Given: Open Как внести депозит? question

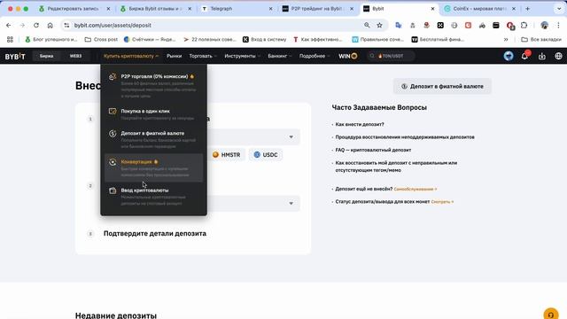Looking at the screenshot, I should pyautogui.click(x=360, y=124).
